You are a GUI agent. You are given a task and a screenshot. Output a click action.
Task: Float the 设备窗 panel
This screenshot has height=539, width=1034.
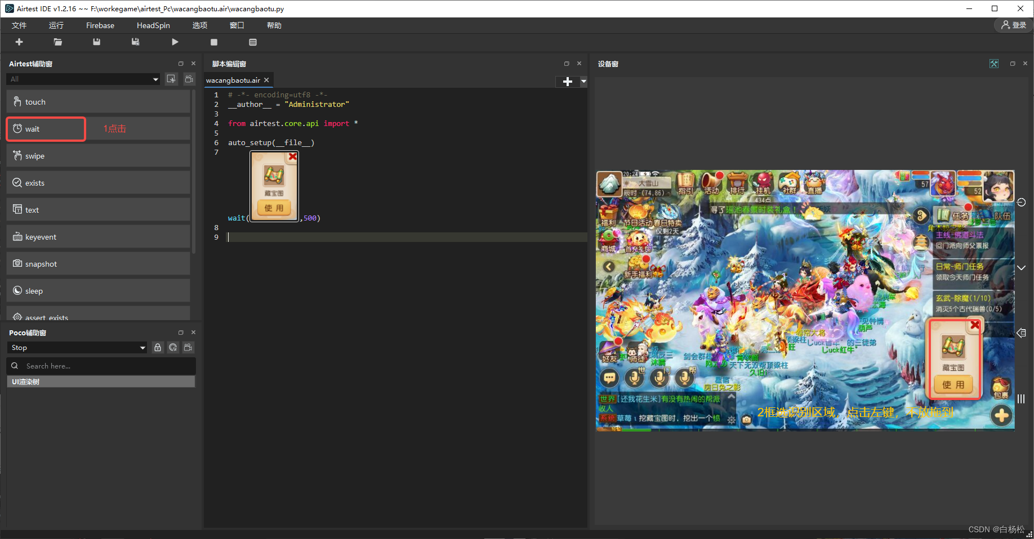(1013, 64)
